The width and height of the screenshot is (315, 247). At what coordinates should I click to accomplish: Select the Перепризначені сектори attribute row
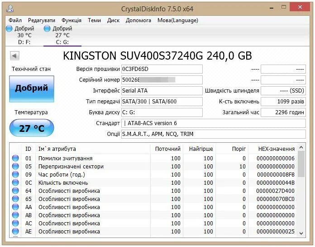click(154, 167)
